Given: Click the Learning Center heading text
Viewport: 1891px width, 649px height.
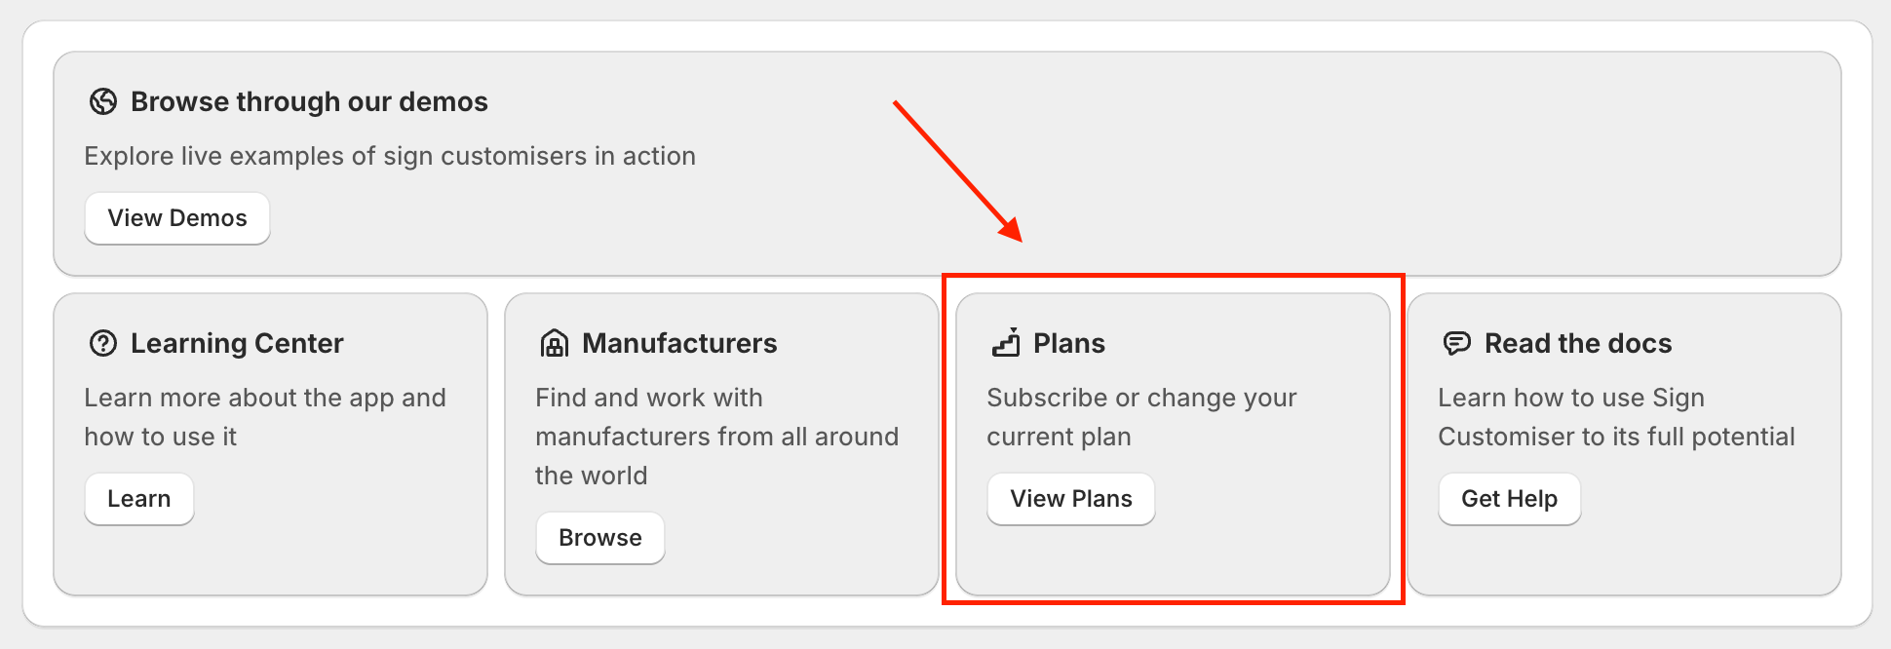Looking at the screenshot, I should 237,343.
